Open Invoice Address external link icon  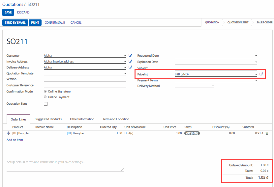tap(130, 62)
